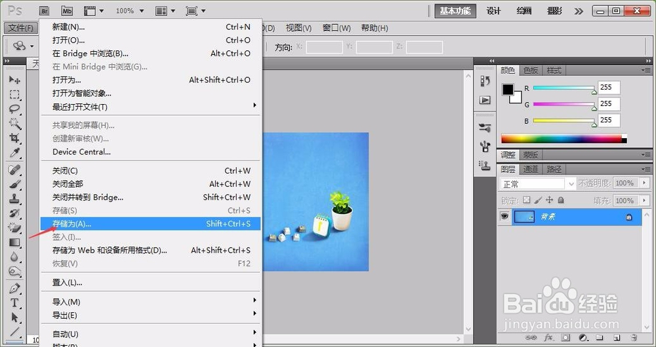Image resolution: width=656 pixels, height=347 pixels.
Task: Select the Gradient tool
Action: click(x=14, y=243)
